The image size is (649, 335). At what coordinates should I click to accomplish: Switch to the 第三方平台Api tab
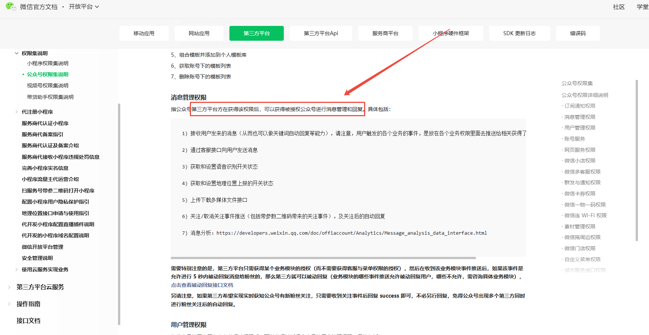(x=321, y=33)
